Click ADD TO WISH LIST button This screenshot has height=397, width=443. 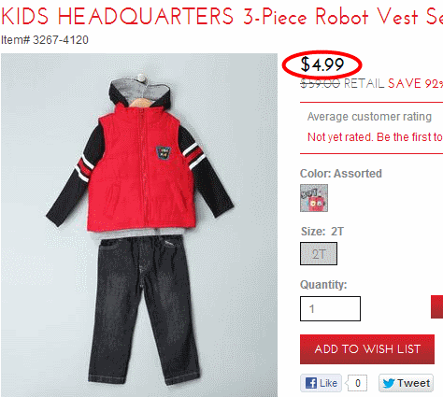click(367, 349)
